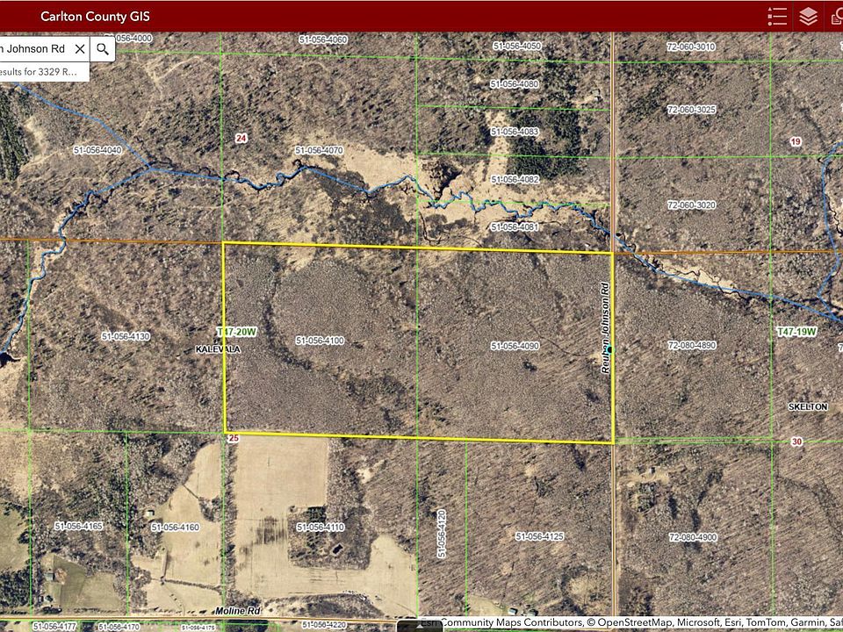Click parcel label 51-056-4100
Viewport: 843px width, 632px height.
(x=320, y=341)
